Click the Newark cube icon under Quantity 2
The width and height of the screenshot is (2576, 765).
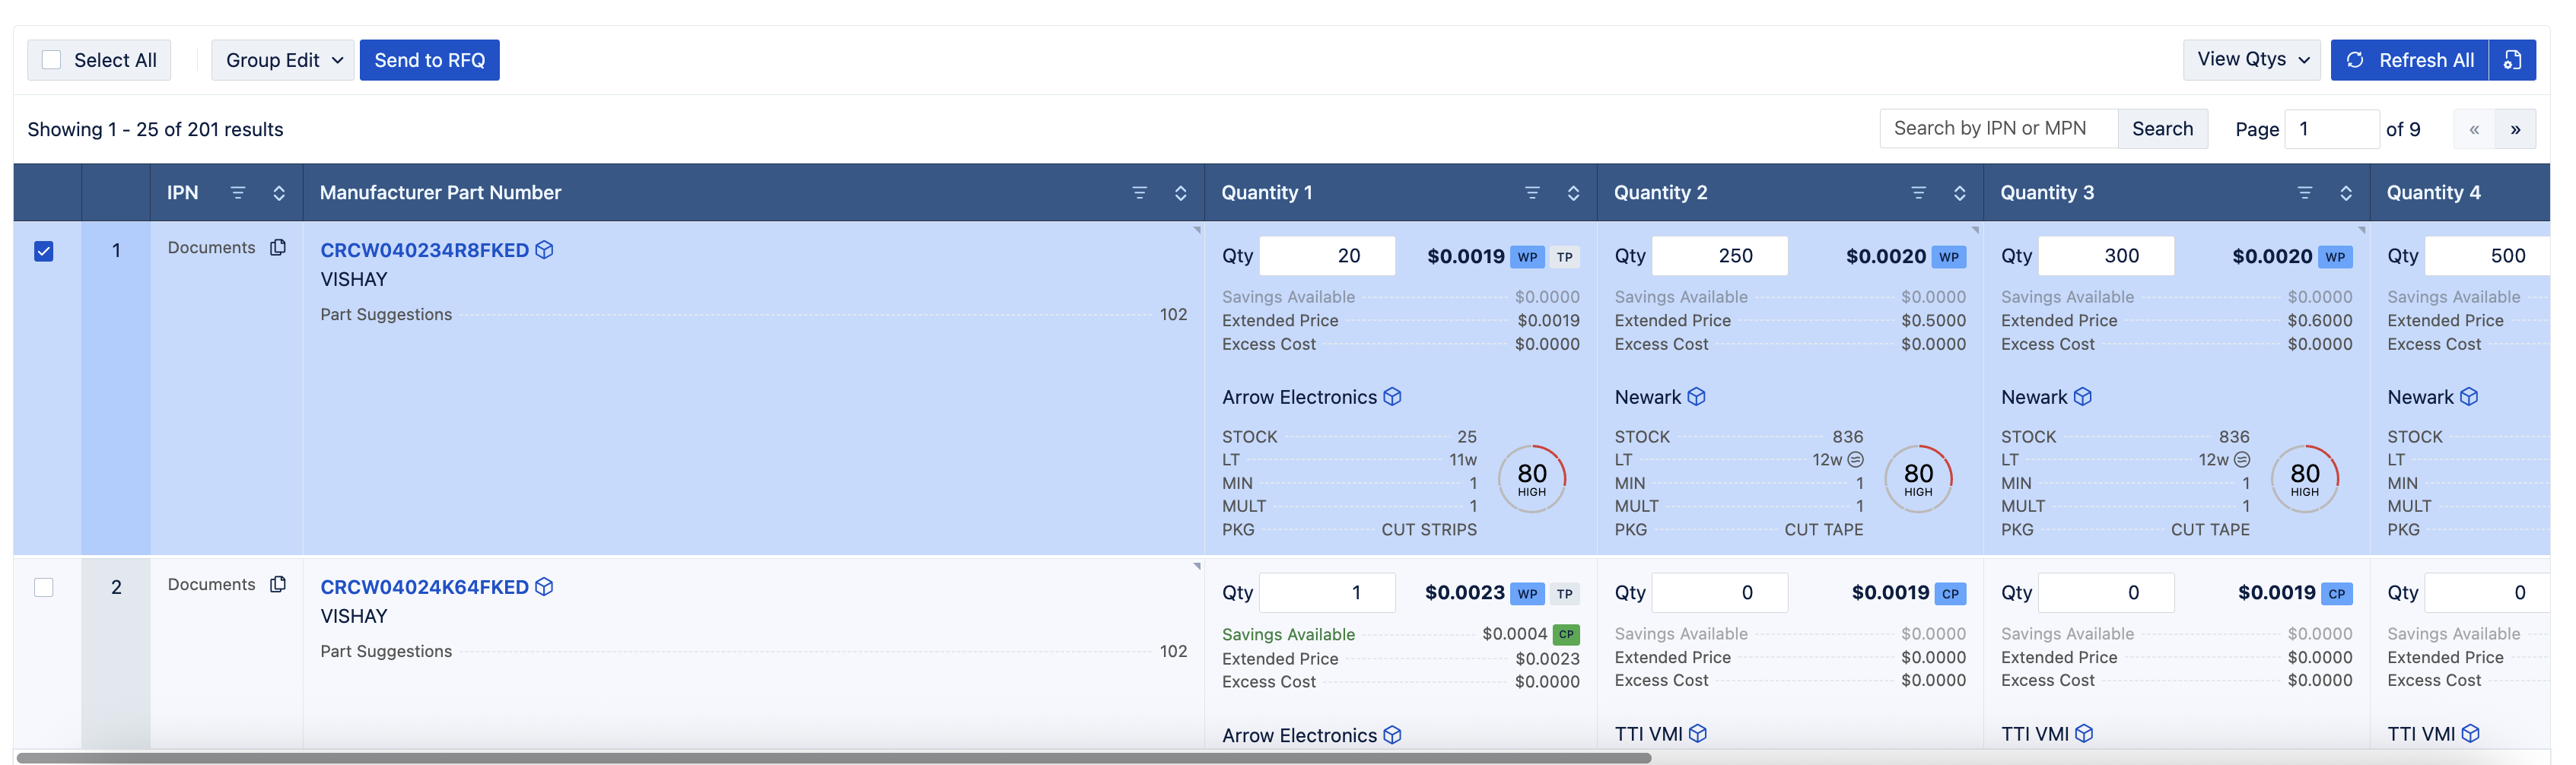coord(1696,397)
